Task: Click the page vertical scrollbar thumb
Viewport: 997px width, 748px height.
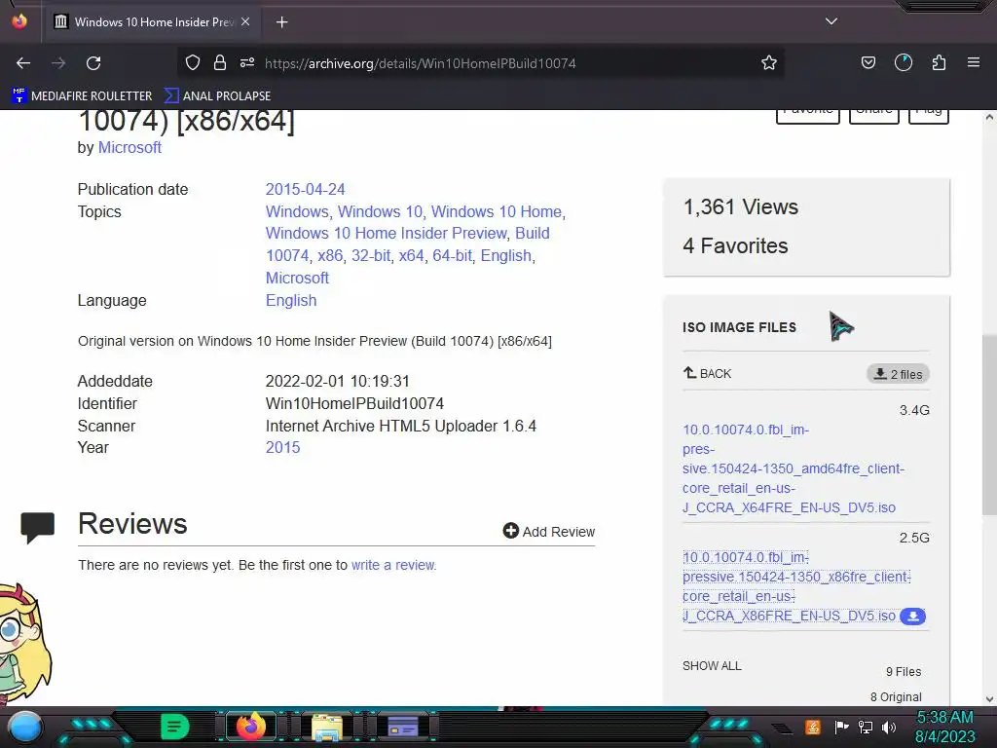Action: (x=989, y=425)
